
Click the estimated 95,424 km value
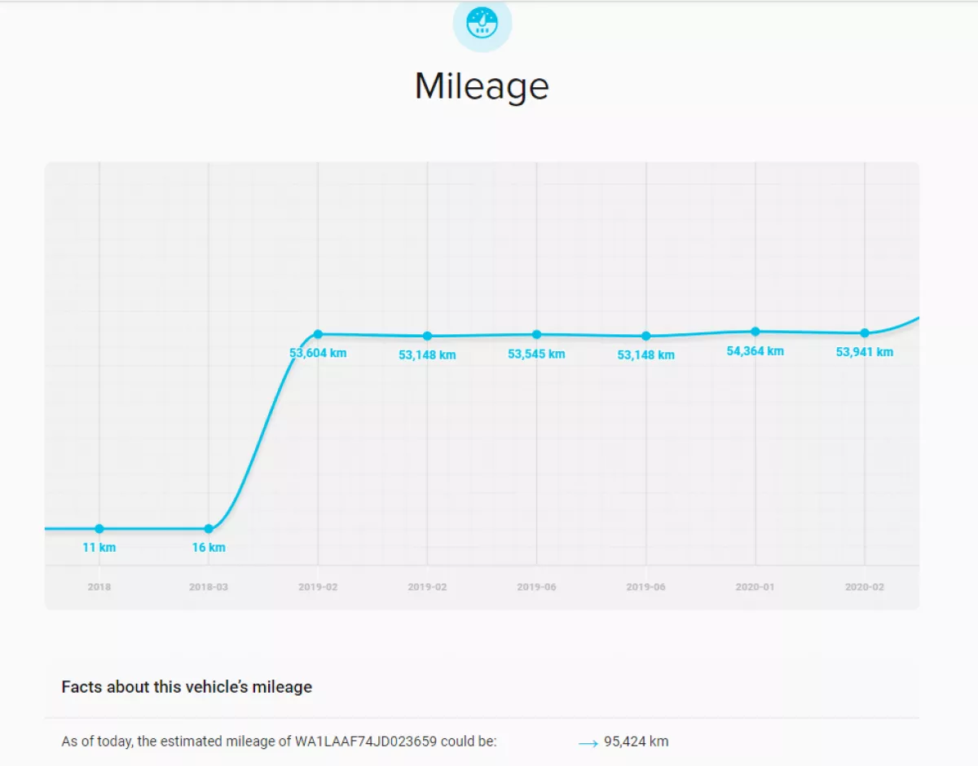click(x=637, y=742)
